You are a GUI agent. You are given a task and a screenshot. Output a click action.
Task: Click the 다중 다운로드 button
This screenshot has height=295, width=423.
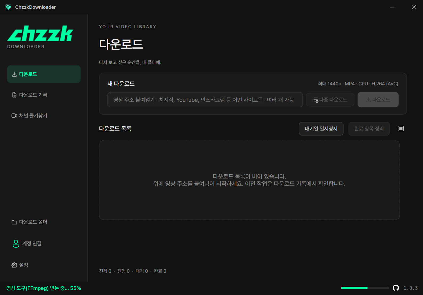(330, 100)
